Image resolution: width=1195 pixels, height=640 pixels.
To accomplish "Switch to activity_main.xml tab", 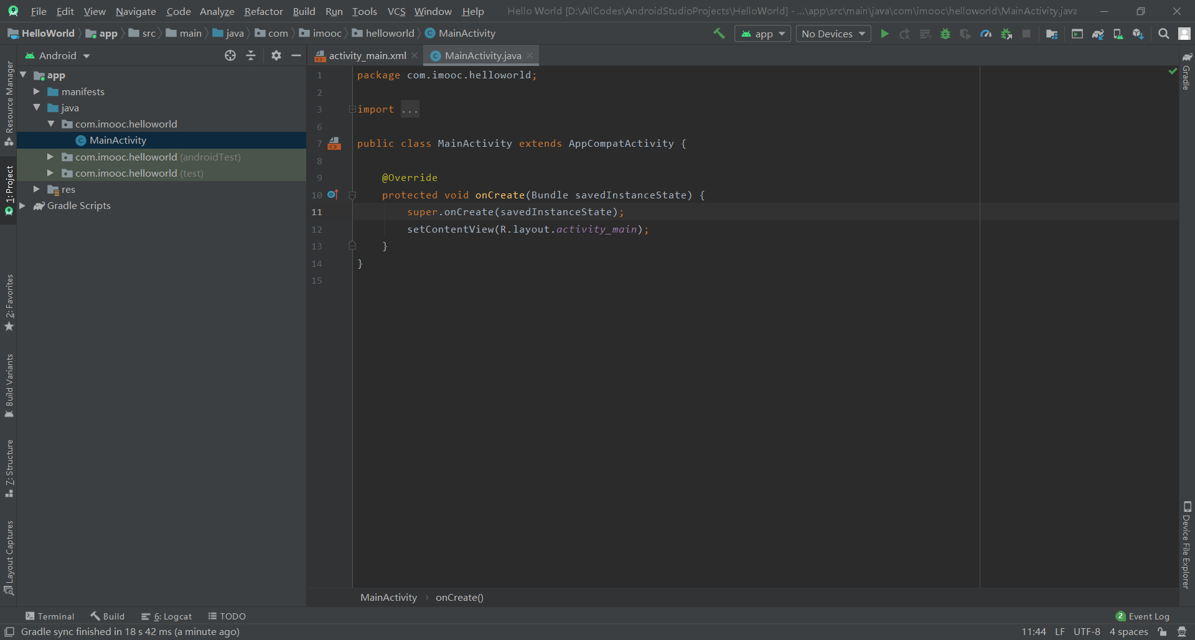I will (x=367, y=55).
